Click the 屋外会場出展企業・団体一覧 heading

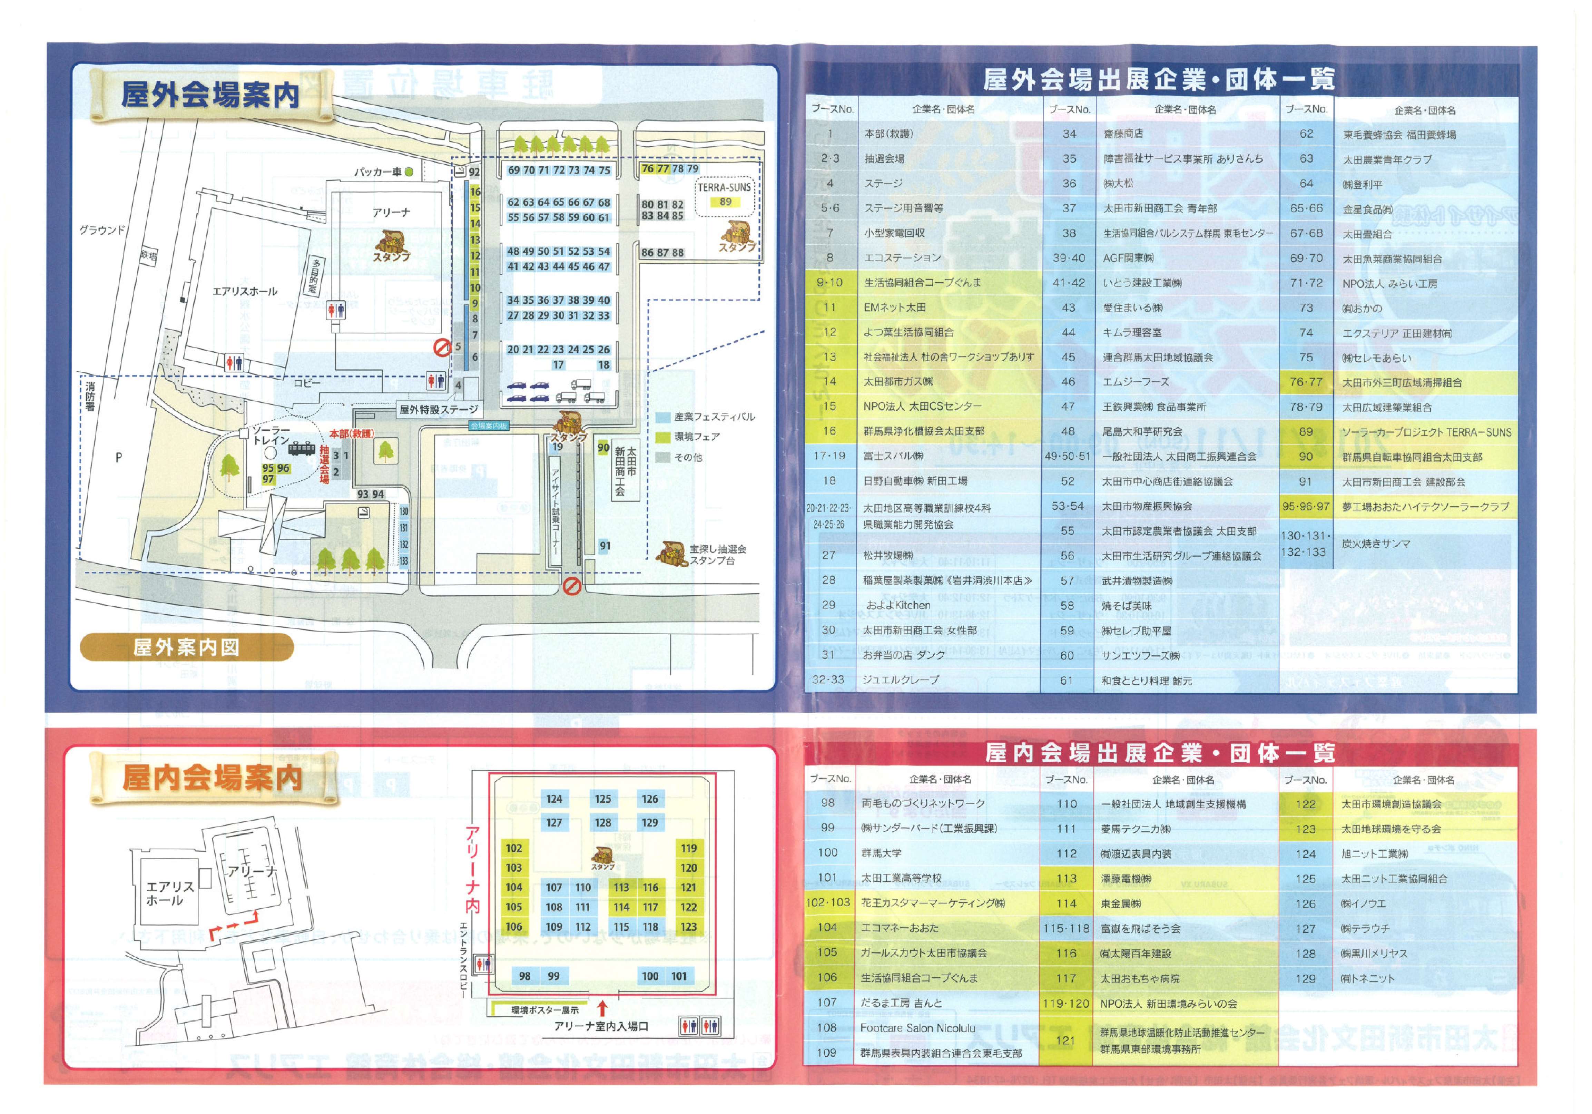click(1159, 80)
